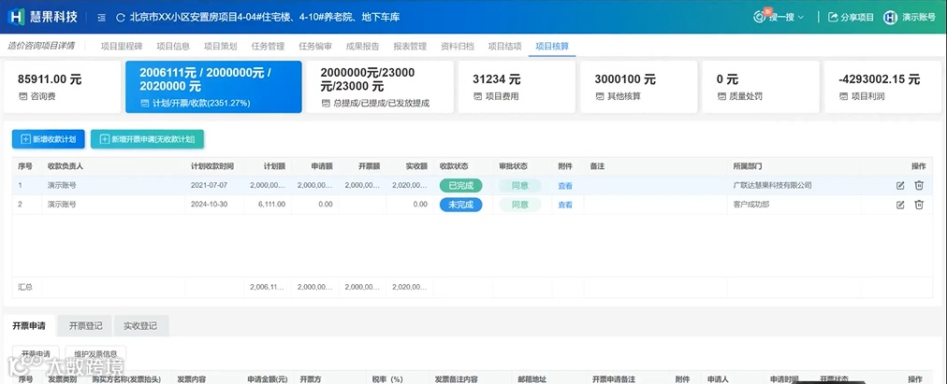
Task: Select the 31234 元 项目费用 card
Action: click(x=517, y=87)
